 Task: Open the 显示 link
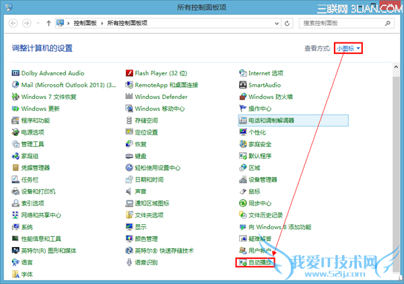(141, 227)
